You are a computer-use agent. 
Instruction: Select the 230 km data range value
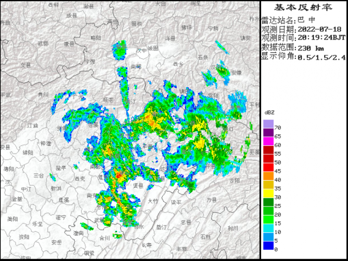[311, 47]
